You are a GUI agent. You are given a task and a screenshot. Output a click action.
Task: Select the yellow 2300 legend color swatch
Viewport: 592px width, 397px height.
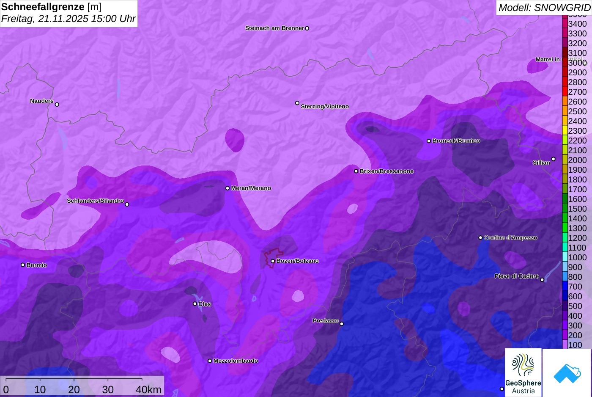pos(565,130)
